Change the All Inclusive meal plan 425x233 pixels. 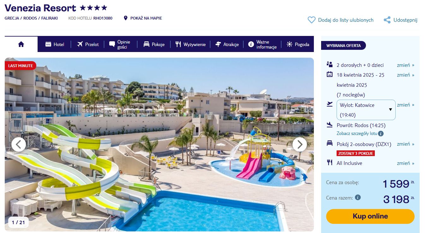[x=405, y=163]
